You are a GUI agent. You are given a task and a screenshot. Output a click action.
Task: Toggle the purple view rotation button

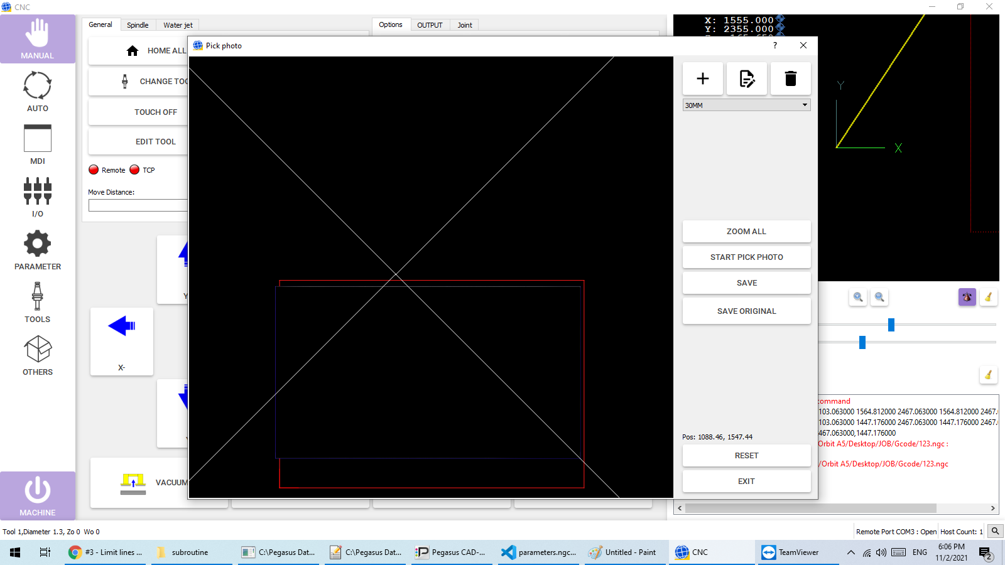tap(967, 297)
